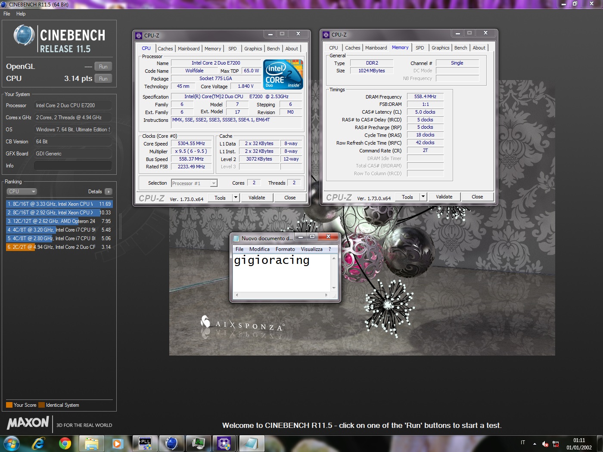
Task: Click Notepad horizontal scrollbar
Action: click(x=282, y=295)
